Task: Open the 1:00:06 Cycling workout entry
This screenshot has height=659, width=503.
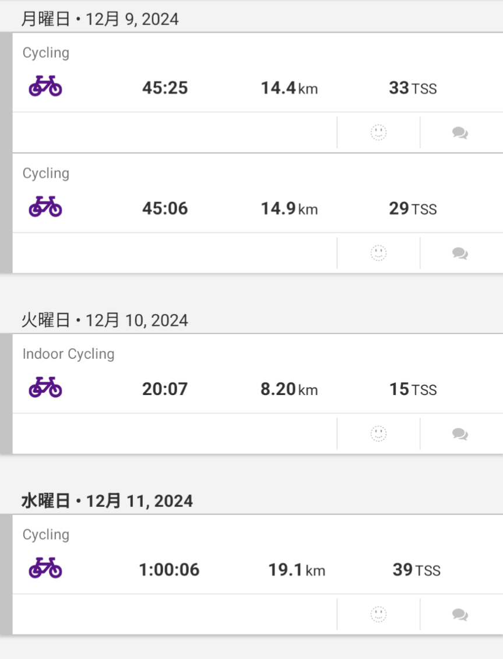Action: pos(169,570)
